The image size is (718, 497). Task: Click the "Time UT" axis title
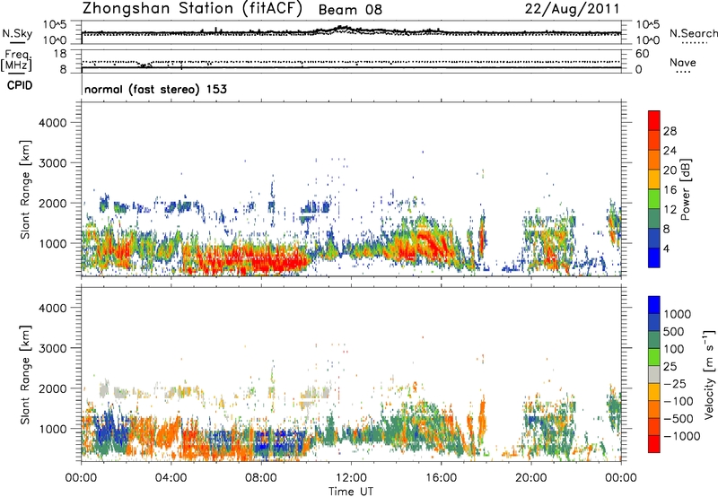point(351,491)
